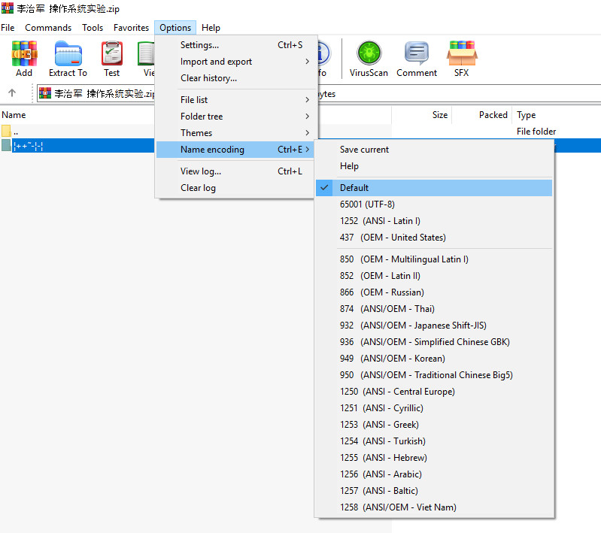The image size is (601, 533).
Task: Click the Test archive toolbar icon
Action: 111,59
